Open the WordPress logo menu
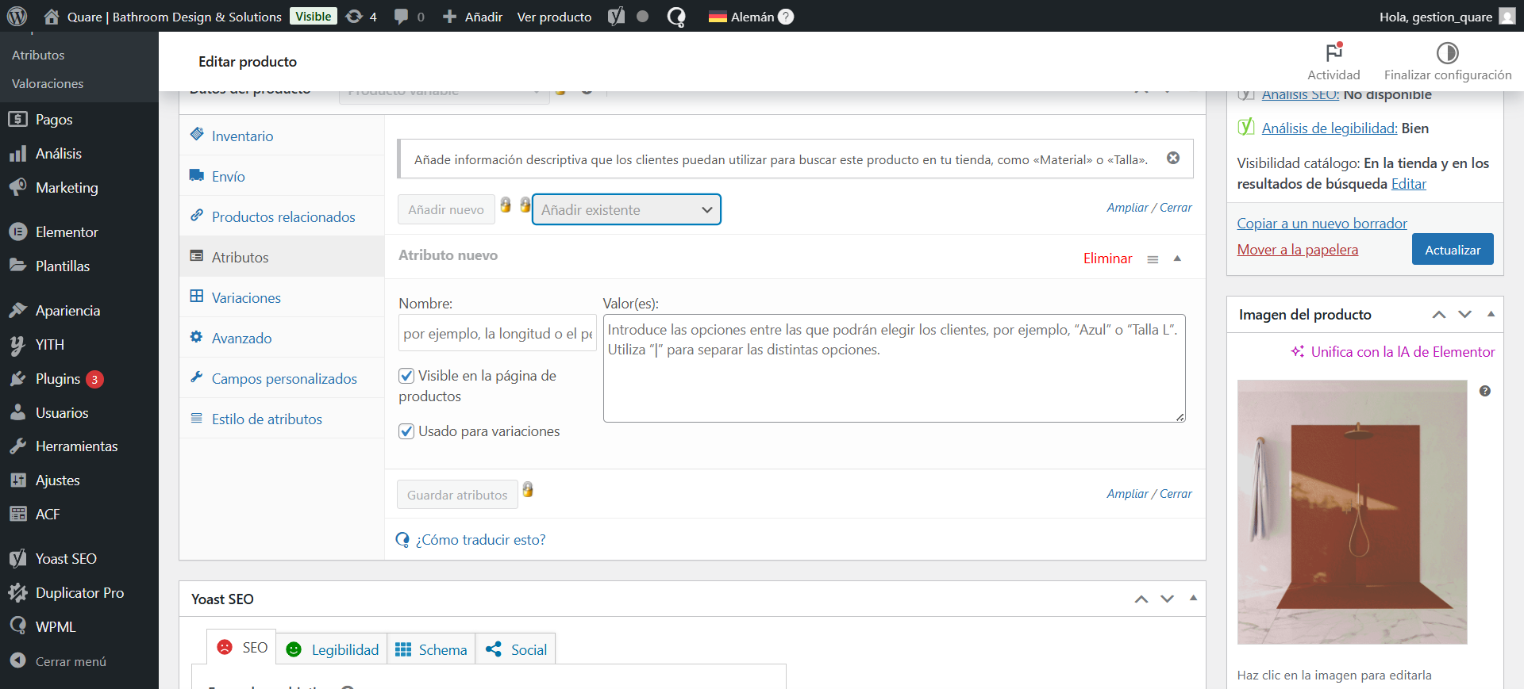Image resolution: width=1524 pixels, height=689 pixels. tap(17, 16)
